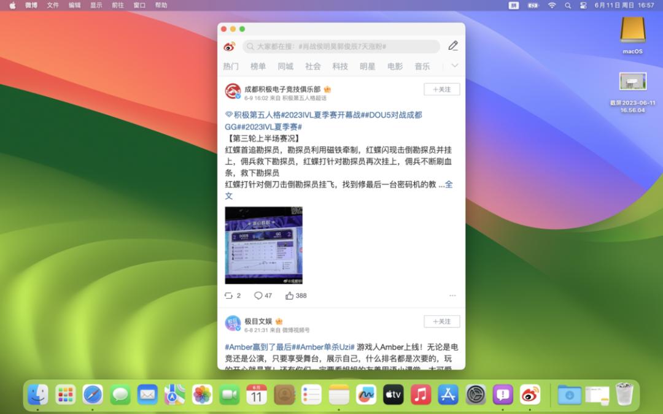Open the match scoreboard image thumbnail

pyautogui.click(x=264, y=245)
